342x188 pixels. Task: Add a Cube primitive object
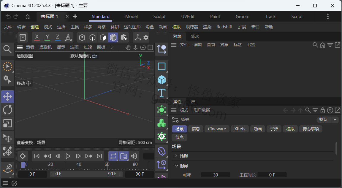click(x=161, y=80)
